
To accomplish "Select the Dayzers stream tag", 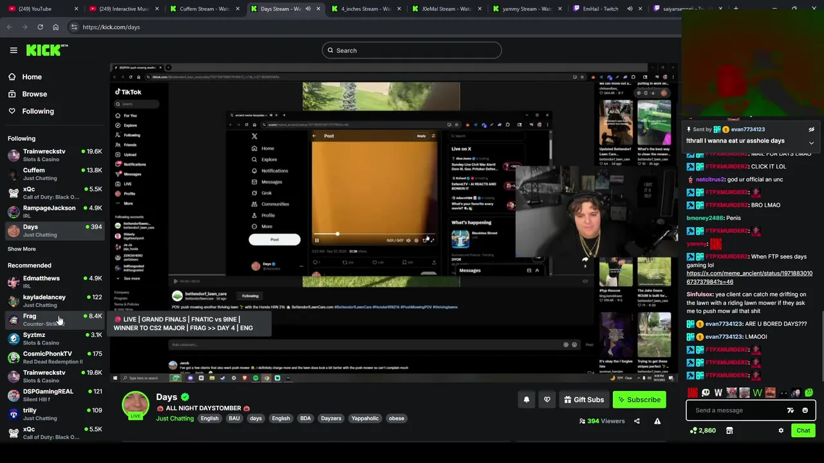I will (x=331, y=418).
